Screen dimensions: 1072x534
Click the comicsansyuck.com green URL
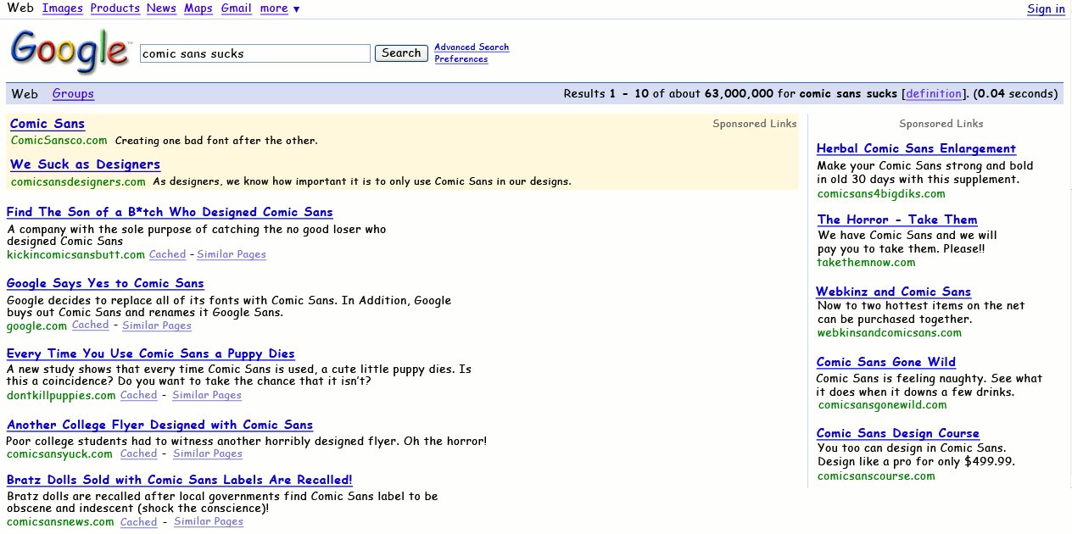coord(59,453)
